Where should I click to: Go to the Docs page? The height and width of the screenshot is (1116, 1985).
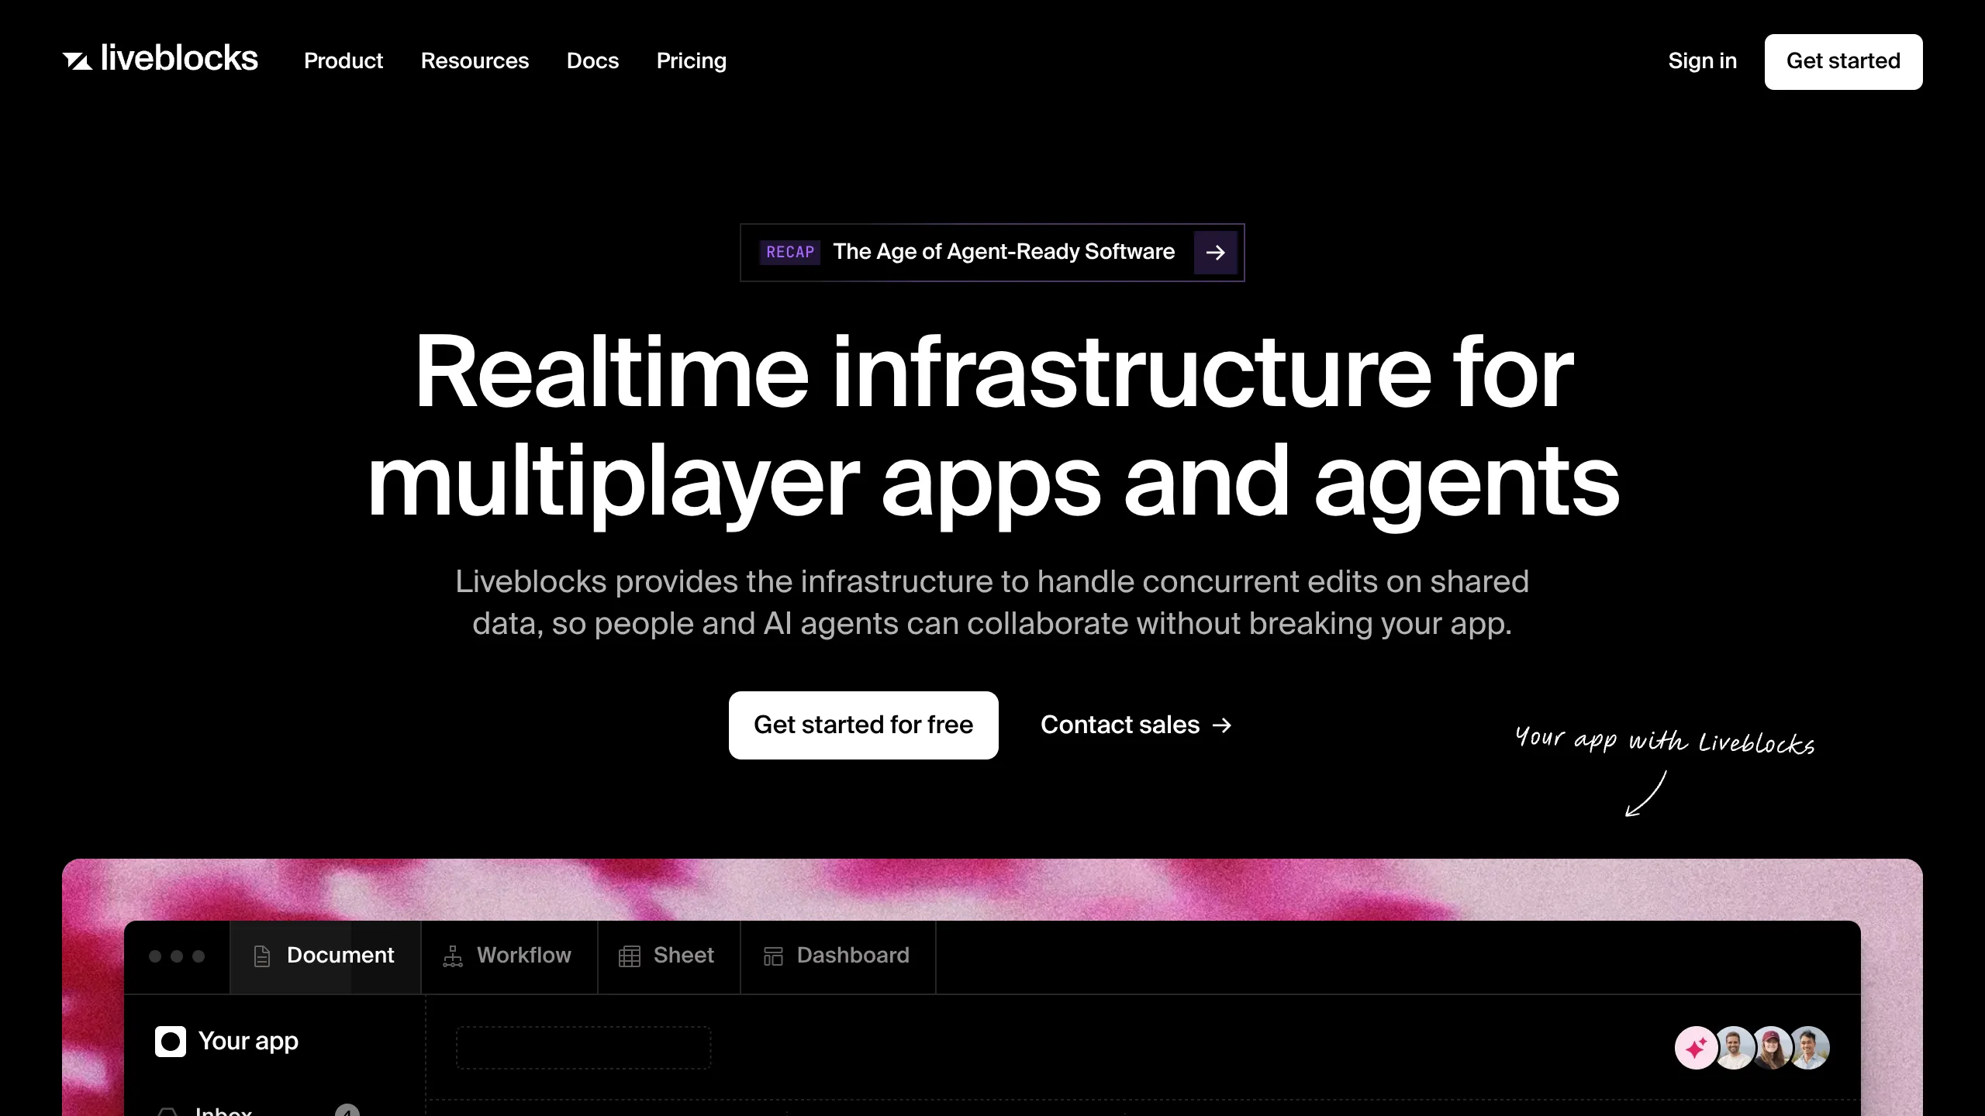592,61
